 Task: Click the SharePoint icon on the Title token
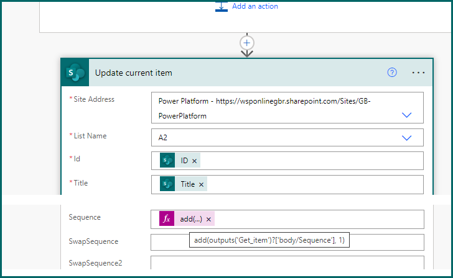167,184
